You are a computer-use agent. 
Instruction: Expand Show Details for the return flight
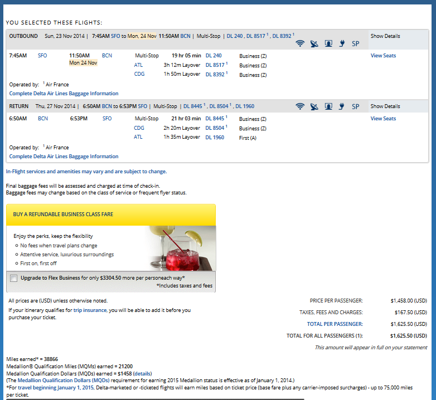[385, 106]
